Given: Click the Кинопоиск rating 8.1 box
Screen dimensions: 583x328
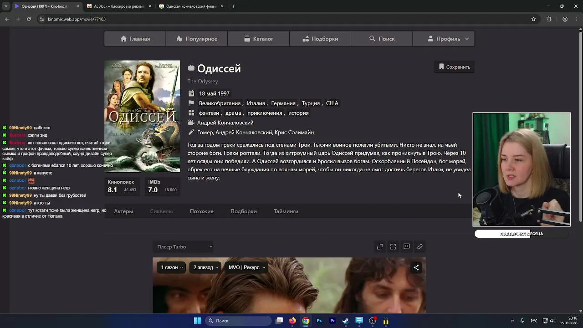Looking at the screenshot, I should tap(123, 186).
